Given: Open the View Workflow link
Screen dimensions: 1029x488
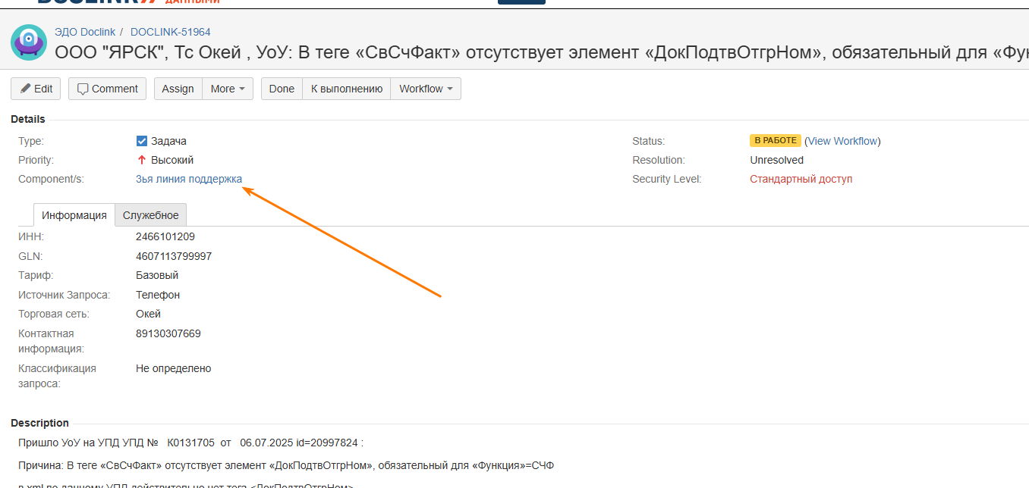Looking at the screenshot, I should (x=842, y=141).
